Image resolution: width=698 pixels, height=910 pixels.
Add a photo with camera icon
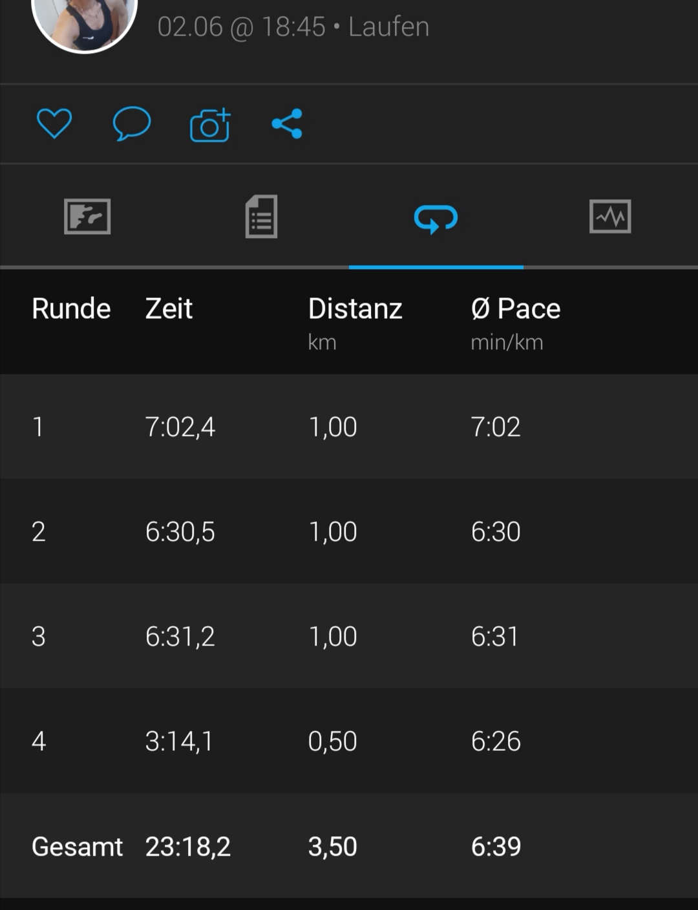coord(210,125)
